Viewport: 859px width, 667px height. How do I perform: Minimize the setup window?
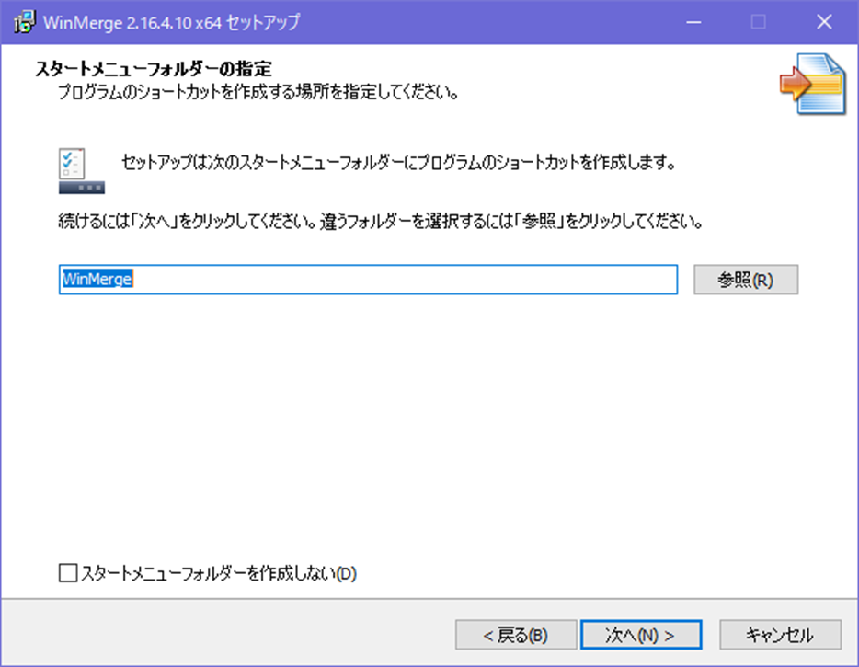(x=693, y=22)
